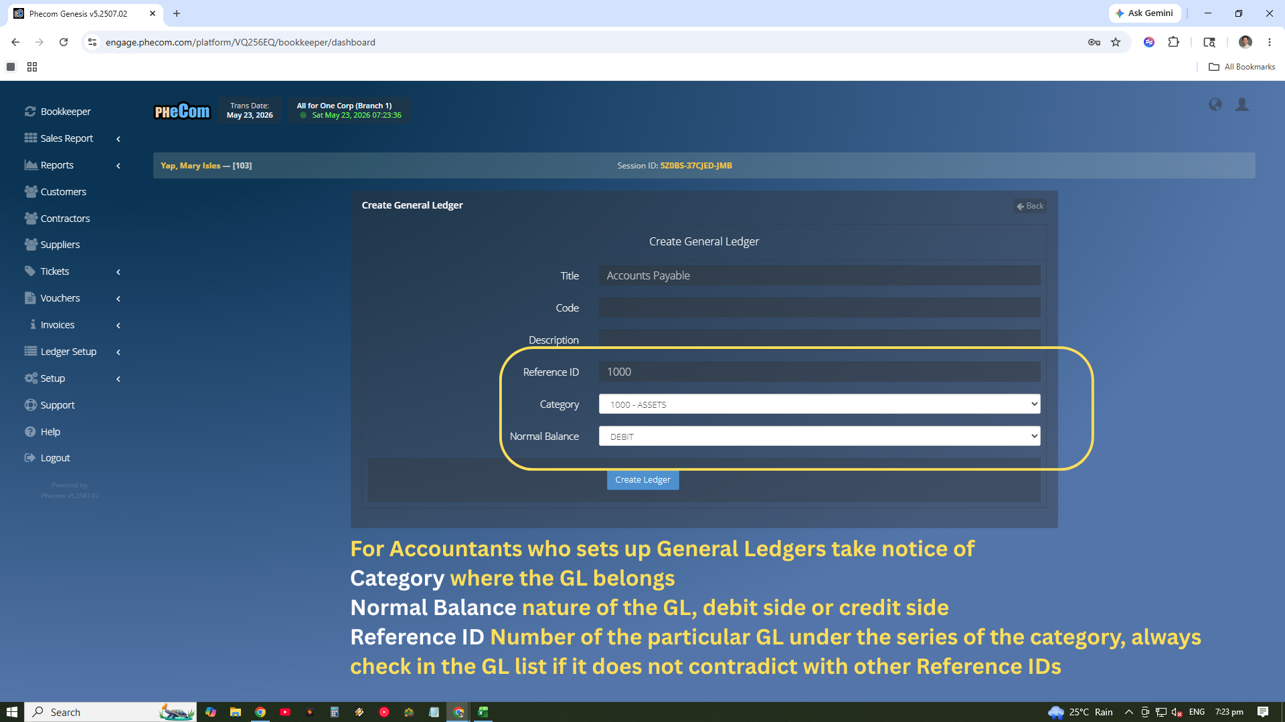Click the Support lifebuoy icon
Screen dimensions: 1285x722
[x=30, y=404]
